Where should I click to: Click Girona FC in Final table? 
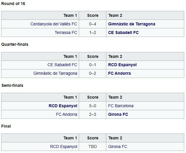pyautogui.click(x=118, y=147)
